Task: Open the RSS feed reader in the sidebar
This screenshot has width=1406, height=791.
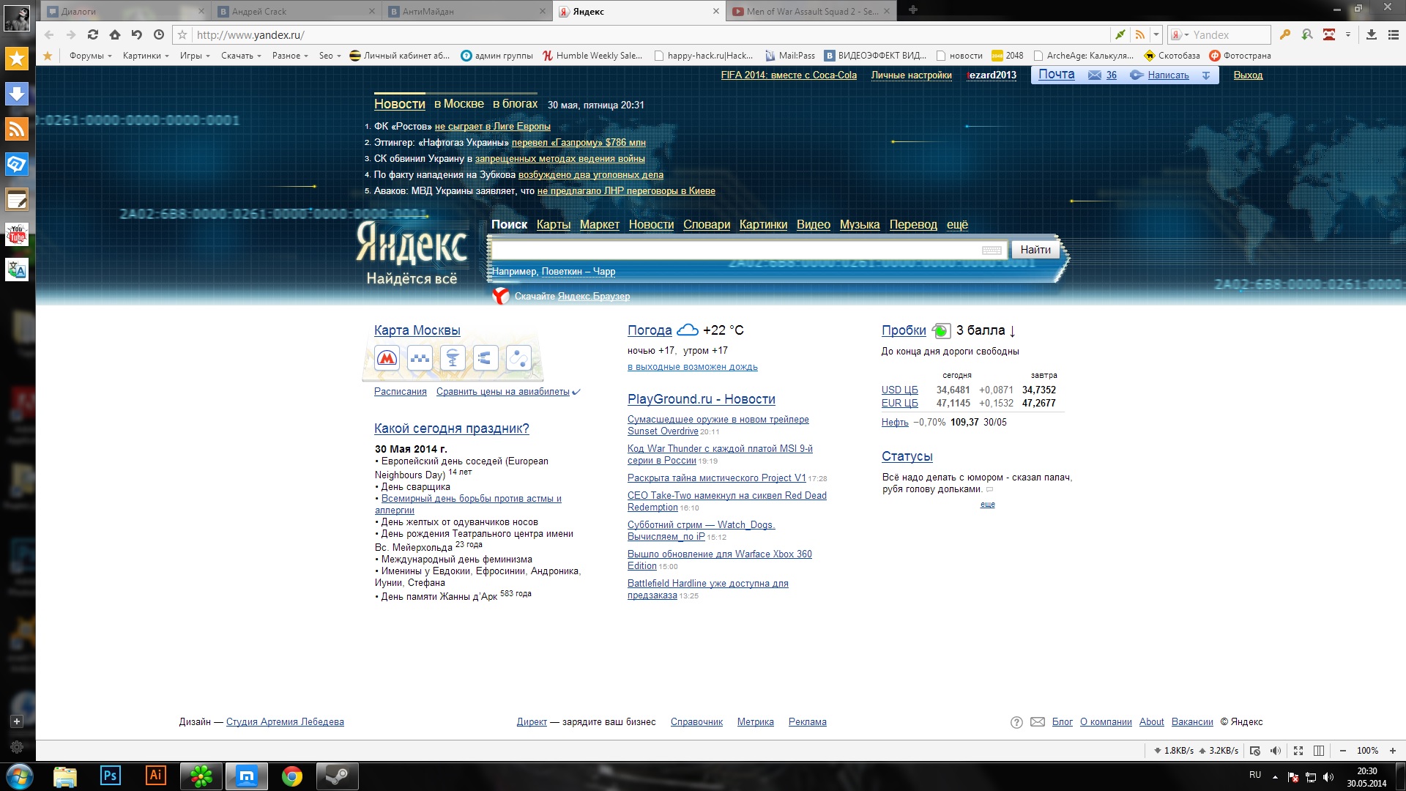Action: [17, 129]
